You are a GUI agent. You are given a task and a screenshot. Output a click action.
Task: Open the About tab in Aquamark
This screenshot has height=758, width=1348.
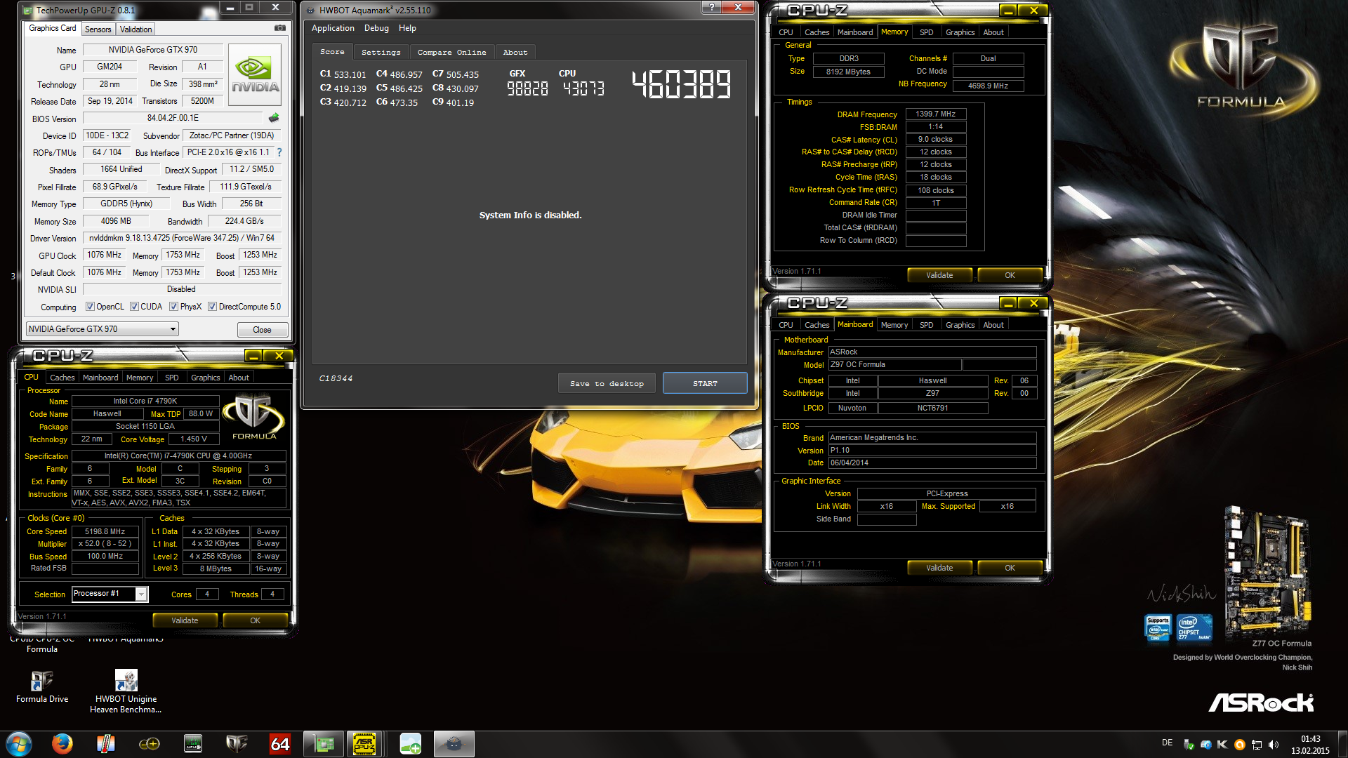[x=515, y=53]
